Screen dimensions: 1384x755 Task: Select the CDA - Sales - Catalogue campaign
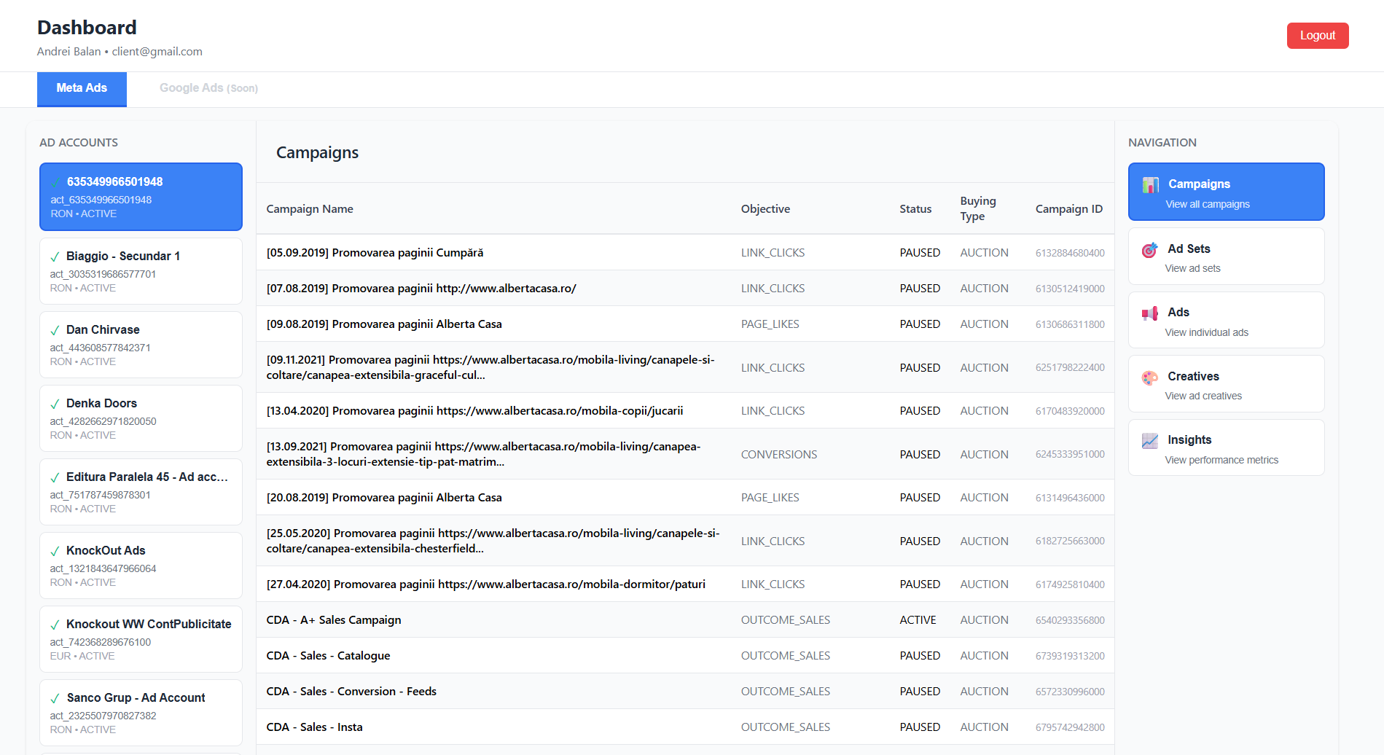[328, 656]
